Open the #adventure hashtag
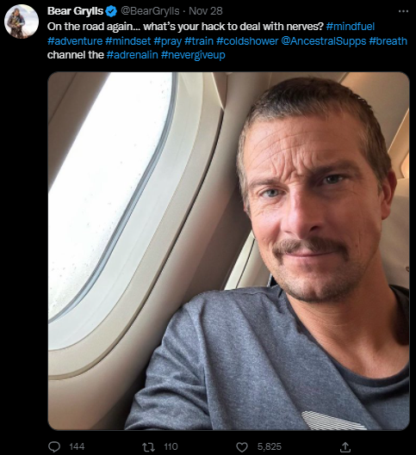 [75, 41]
